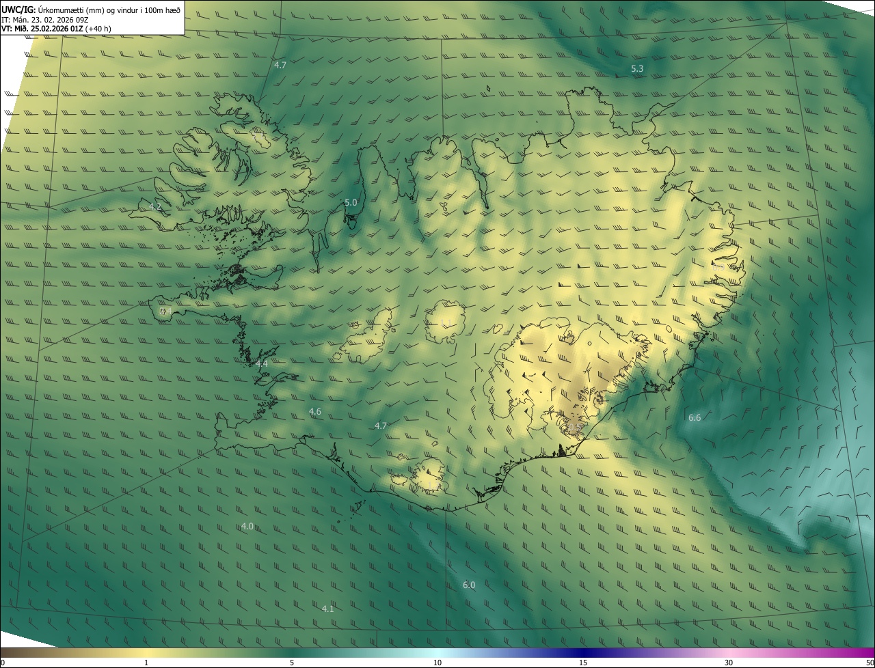Click the 5.3 value label in the north

[637, 69]
